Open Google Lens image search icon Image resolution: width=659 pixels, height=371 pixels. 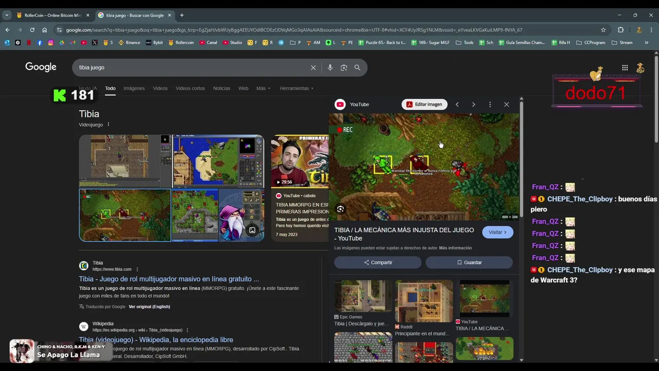tap(344, 68)
